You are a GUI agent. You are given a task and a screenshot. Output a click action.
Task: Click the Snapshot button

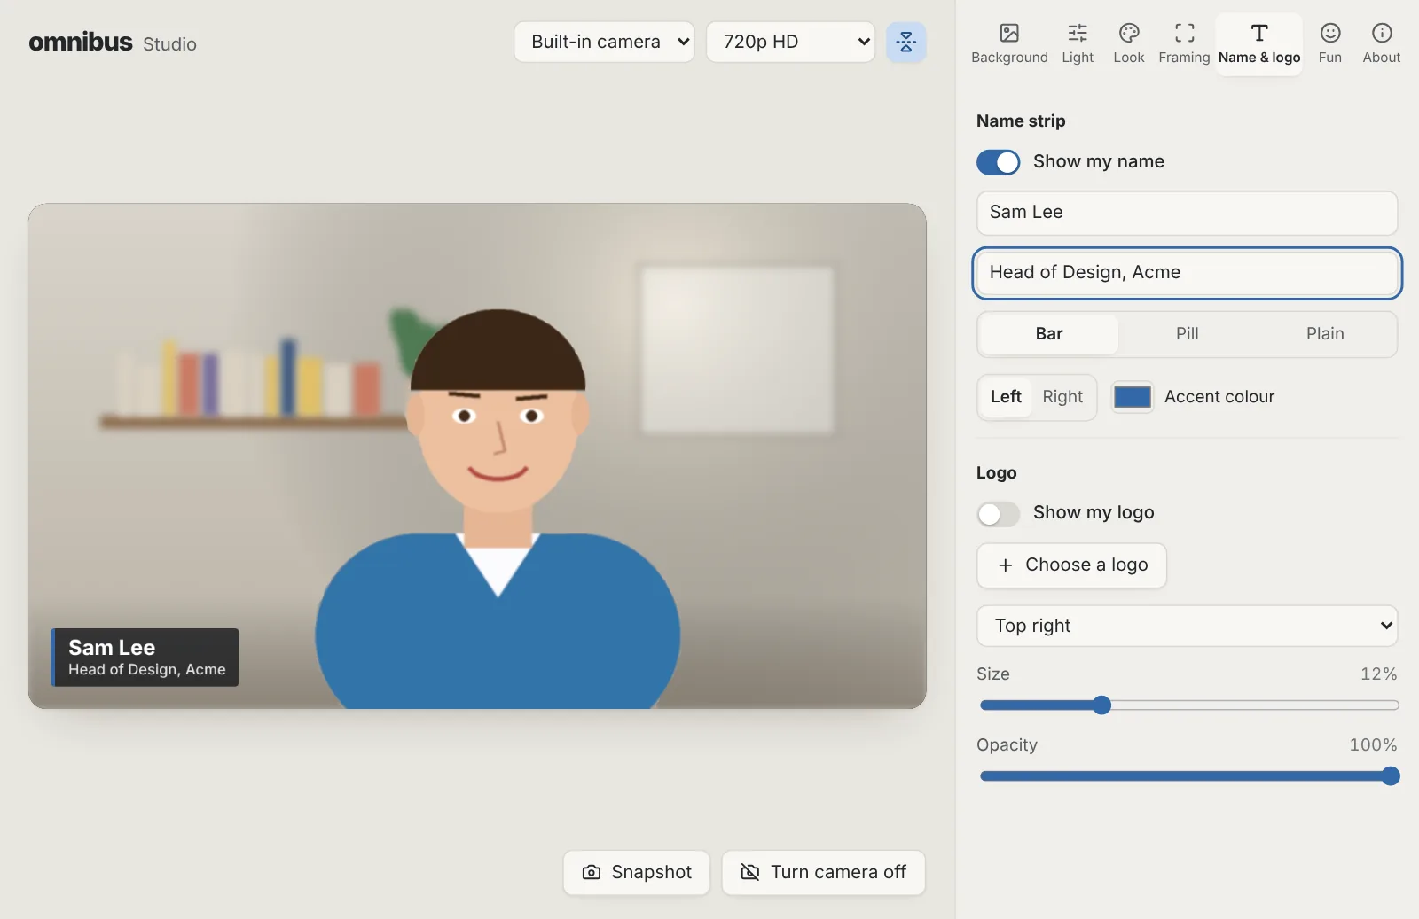[x=637, y=872]
